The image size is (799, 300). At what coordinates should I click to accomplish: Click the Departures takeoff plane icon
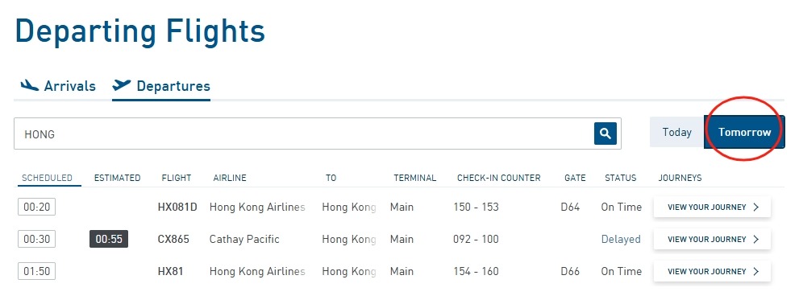pos(122,85)
